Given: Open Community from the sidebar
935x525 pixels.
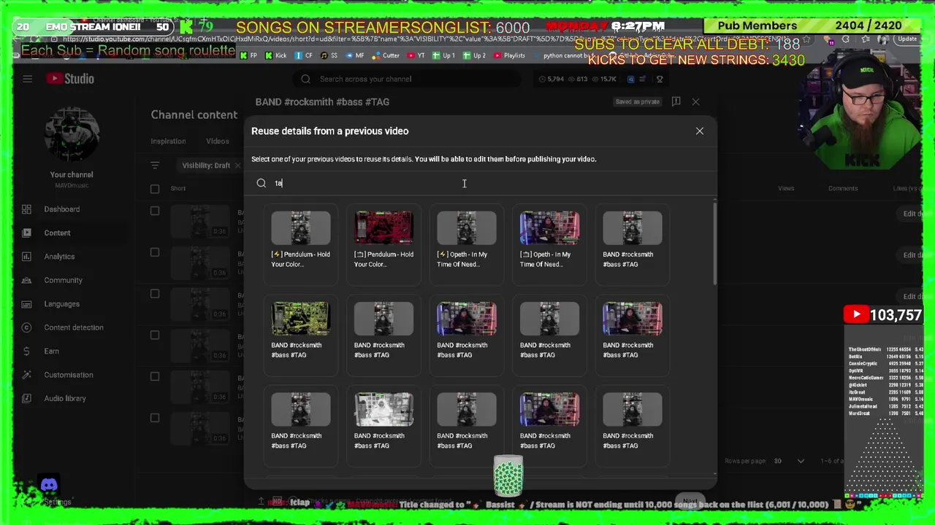Looking at the screenshot, I should click(x=63, y=280).
